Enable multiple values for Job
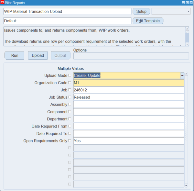This screenshot has width=194, height=191. pyautogui.click(x=70, y=90)
